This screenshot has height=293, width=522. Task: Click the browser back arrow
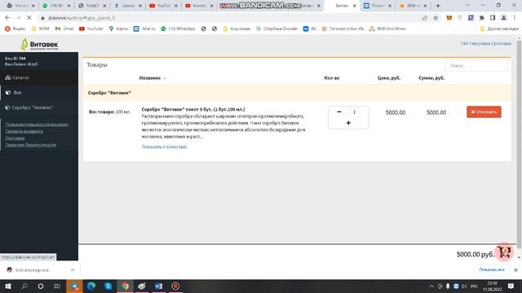coord(7,18)
